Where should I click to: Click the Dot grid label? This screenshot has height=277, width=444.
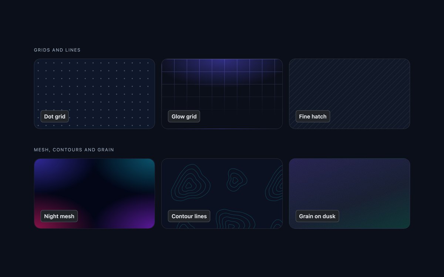tap(55, 116)
